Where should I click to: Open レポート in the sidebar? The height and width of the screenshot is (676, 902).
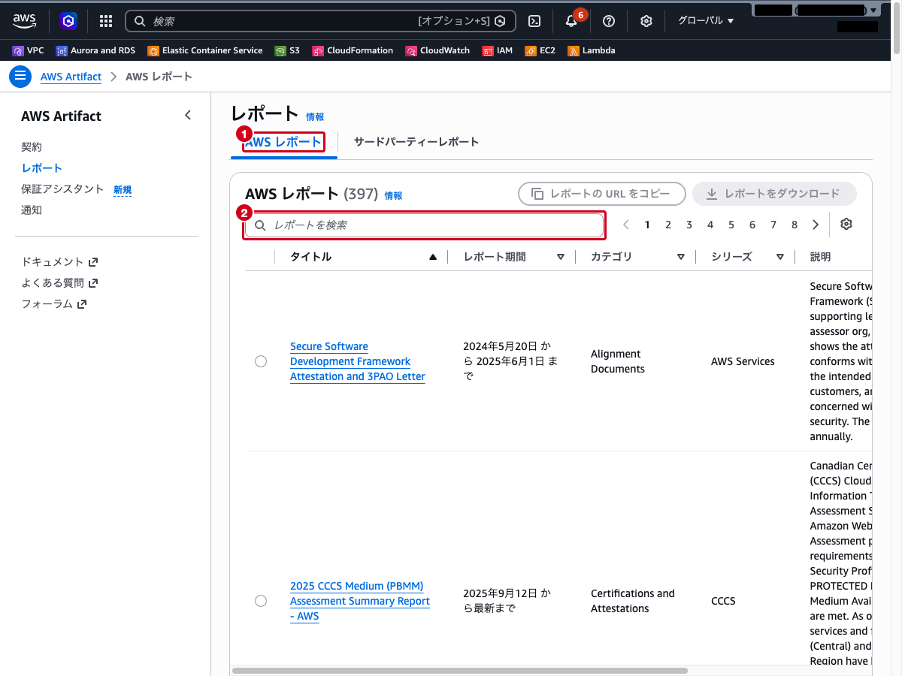tap(42, 168)
